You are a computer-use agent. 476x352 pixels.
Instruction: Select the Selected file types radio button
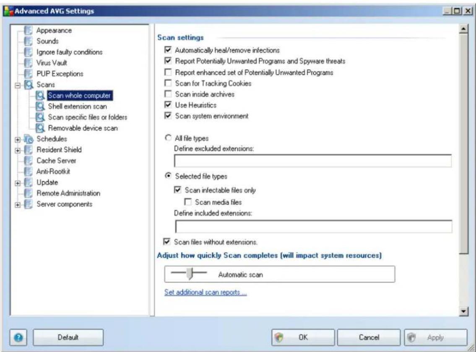click(x=168, y=176)
